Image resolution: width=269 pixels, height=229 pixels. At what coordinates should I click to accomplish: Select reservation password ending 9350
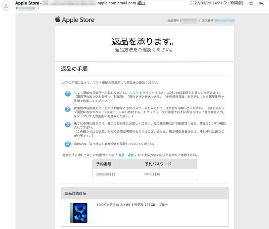[152, 174]
